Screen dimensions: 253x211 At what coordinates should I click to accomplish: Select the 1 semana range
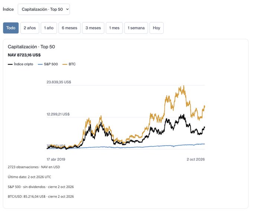tap(136, 28)
